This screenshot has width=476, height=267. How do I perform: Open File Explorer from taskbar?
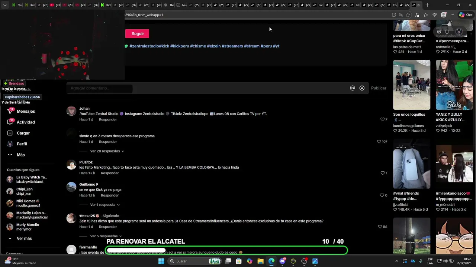click(260, 261)
